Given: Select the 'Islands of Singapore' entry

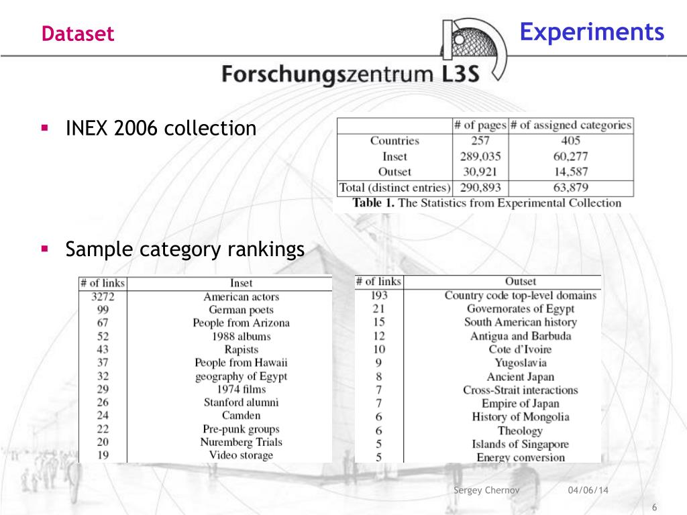Looking at the screenshot, I should pyautogui.click(x=520, y=444).
